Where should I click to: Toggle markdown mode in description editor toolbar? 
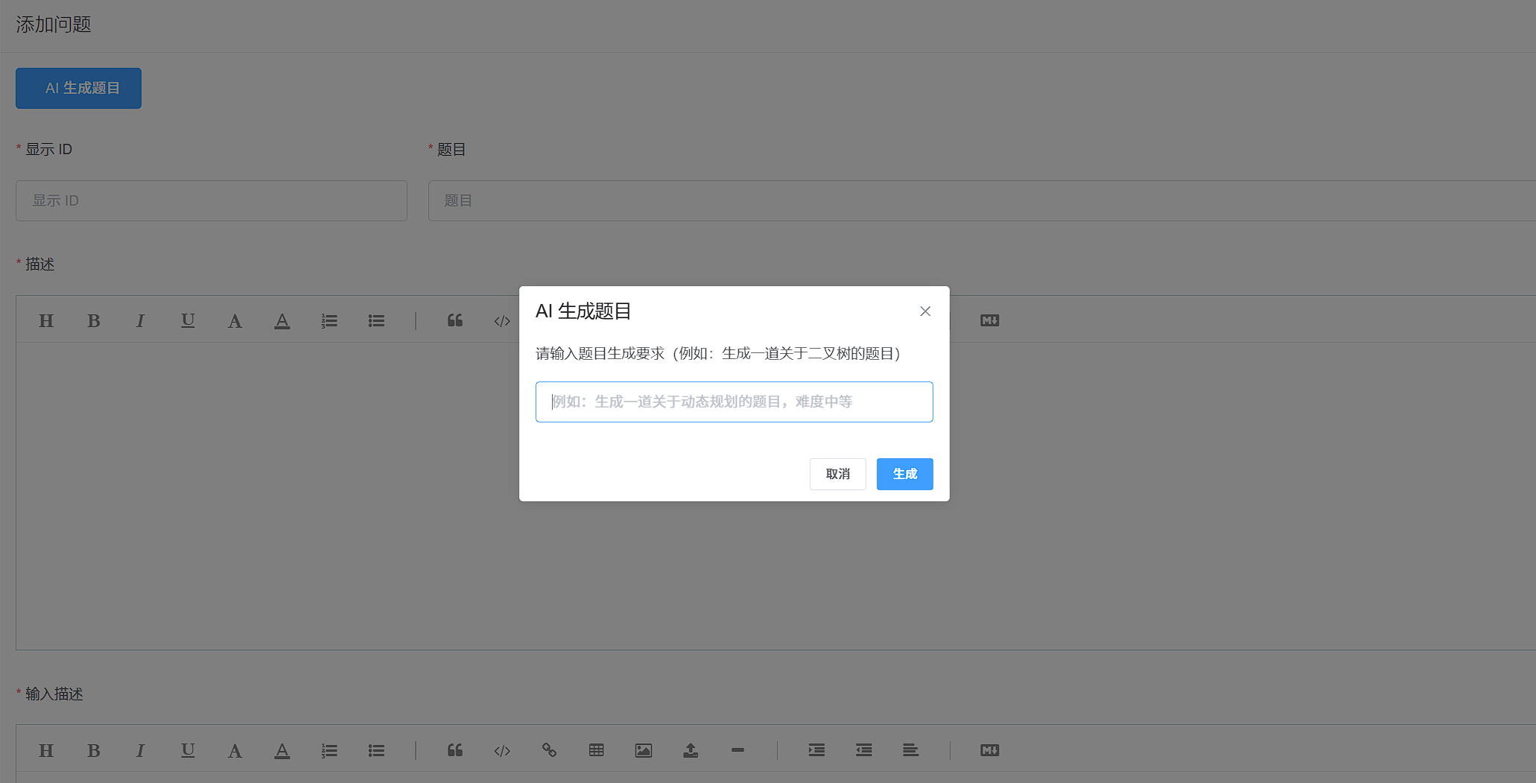(990, 320)
